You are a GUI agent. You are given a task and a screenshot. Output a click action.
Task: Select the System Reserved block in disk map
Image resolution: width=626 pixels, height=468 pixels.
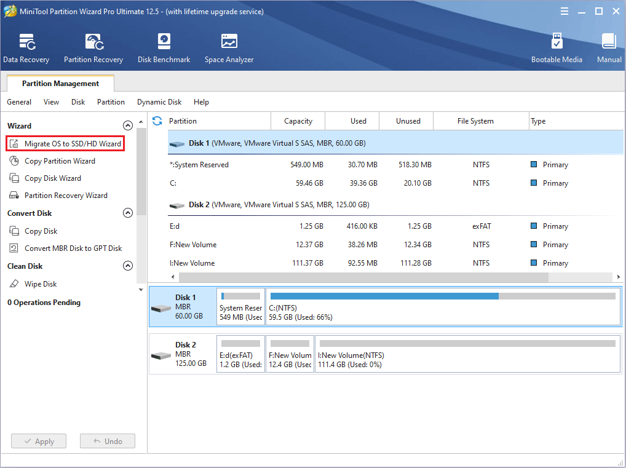tap(240, 307)
